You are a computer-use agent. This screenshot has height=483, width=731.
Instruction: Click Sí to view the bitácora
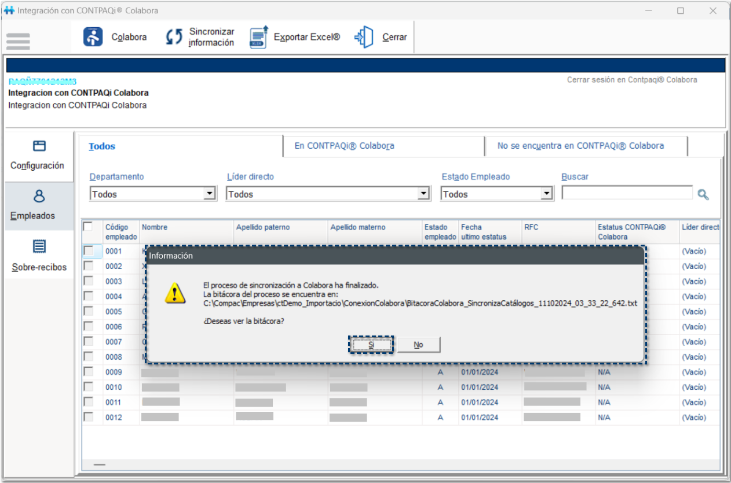[371, 345]
